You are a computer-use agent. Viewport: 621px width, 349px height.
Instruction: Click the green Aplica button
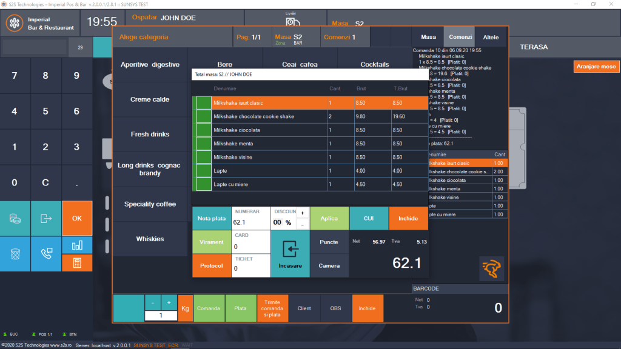coord(329,218)
